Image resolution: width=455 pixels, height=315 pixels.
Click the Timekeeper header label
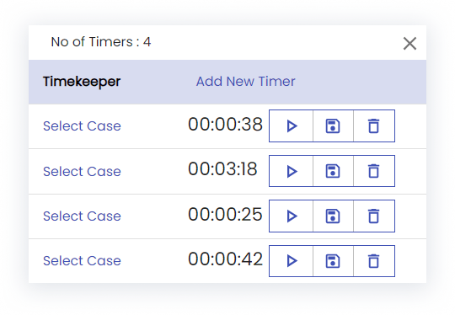[x=82, y=82]
